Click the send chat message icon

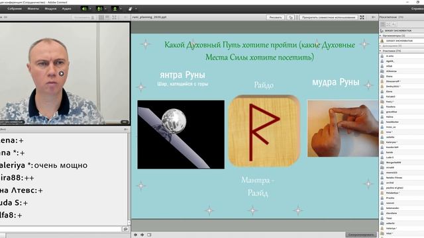[125, 229]
